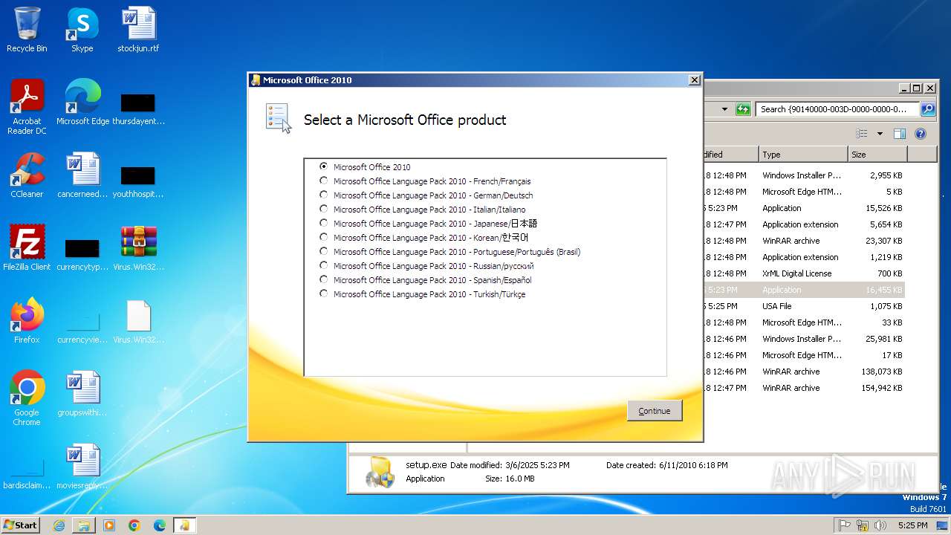The width and height of the screenshot is (951, 535).
Task: Select the currencyvie desktop file
Action: coord(82,327)
